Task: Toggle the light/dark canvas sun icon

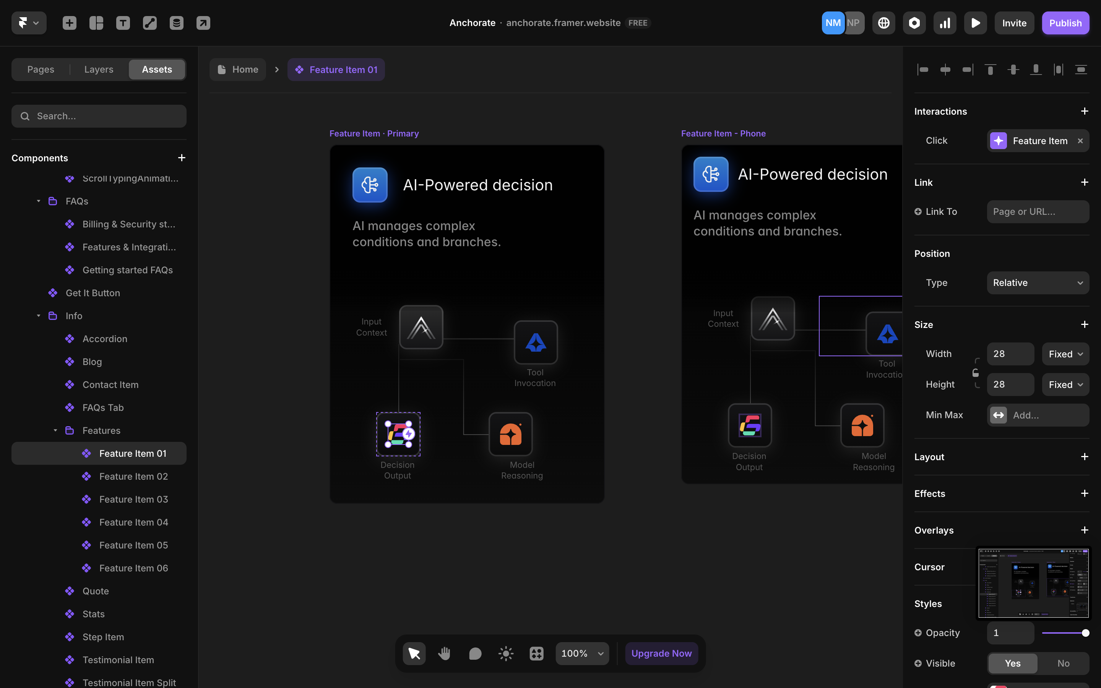Action: tap(506, 654)
